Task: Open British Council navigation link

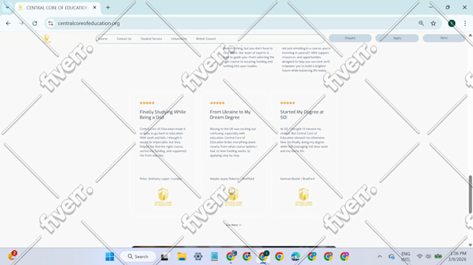Action: pos(206,39)
